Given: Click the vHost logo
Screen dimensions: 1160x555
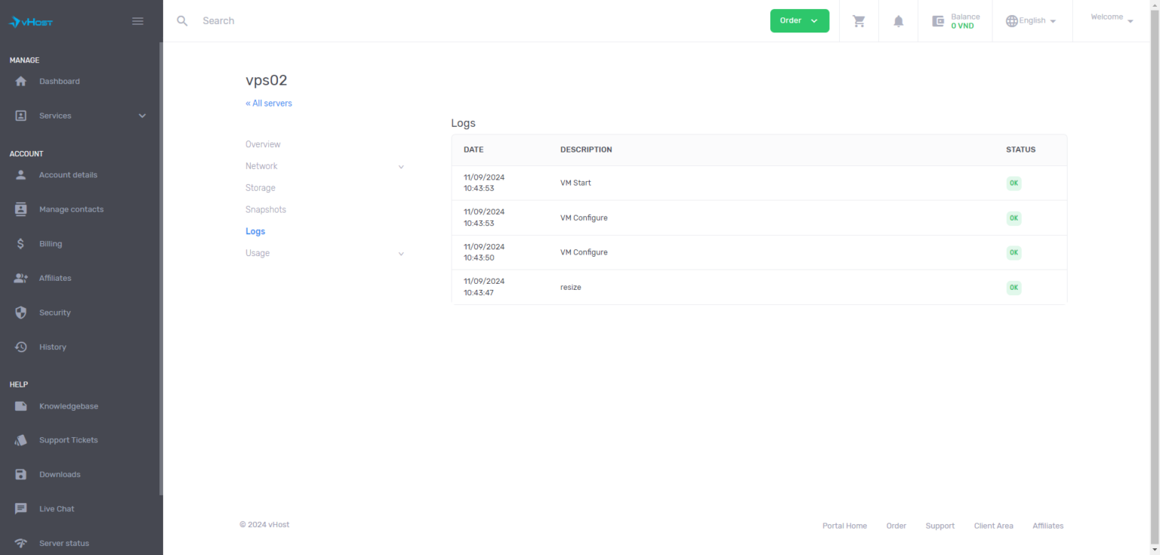Looking at the screenshot, I should pyautogui.click(x=31, y=22).
